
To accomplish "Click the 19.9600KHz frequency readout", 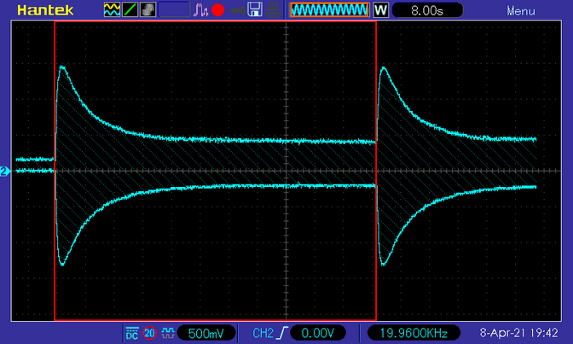I will pos(414,333).
